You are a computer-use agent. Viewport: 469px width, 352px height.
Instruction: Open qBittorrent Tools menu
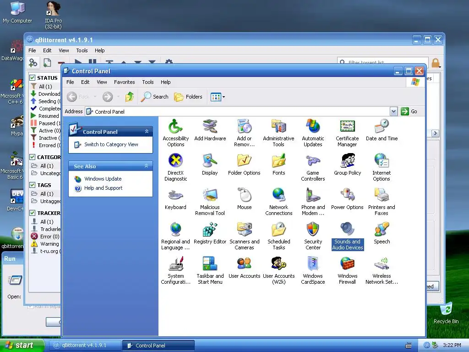coord(82,50)
